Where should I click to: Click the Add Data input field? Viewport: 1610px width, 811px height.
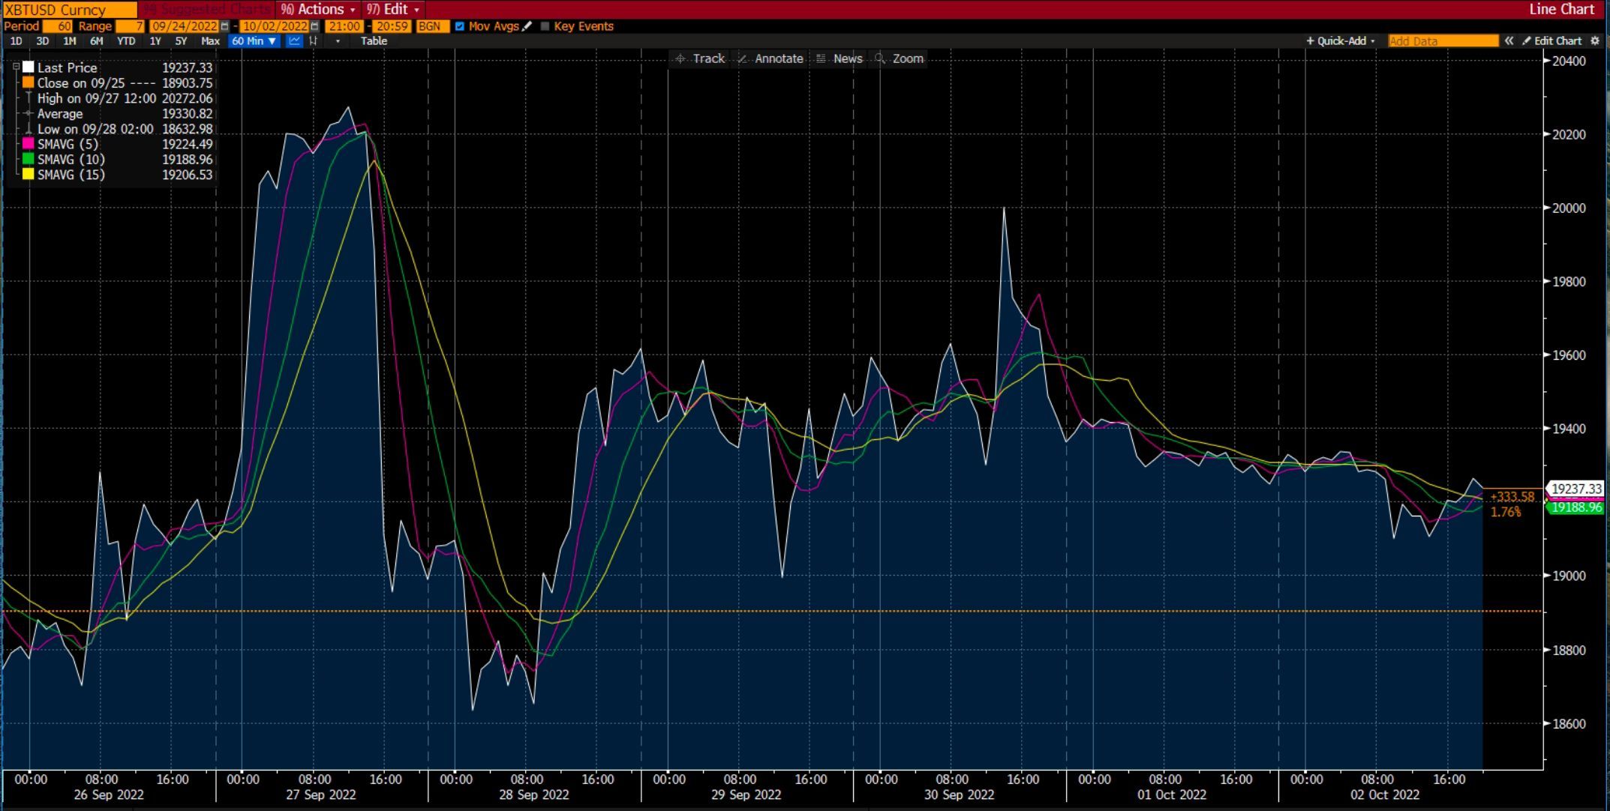coord(1442,41)
